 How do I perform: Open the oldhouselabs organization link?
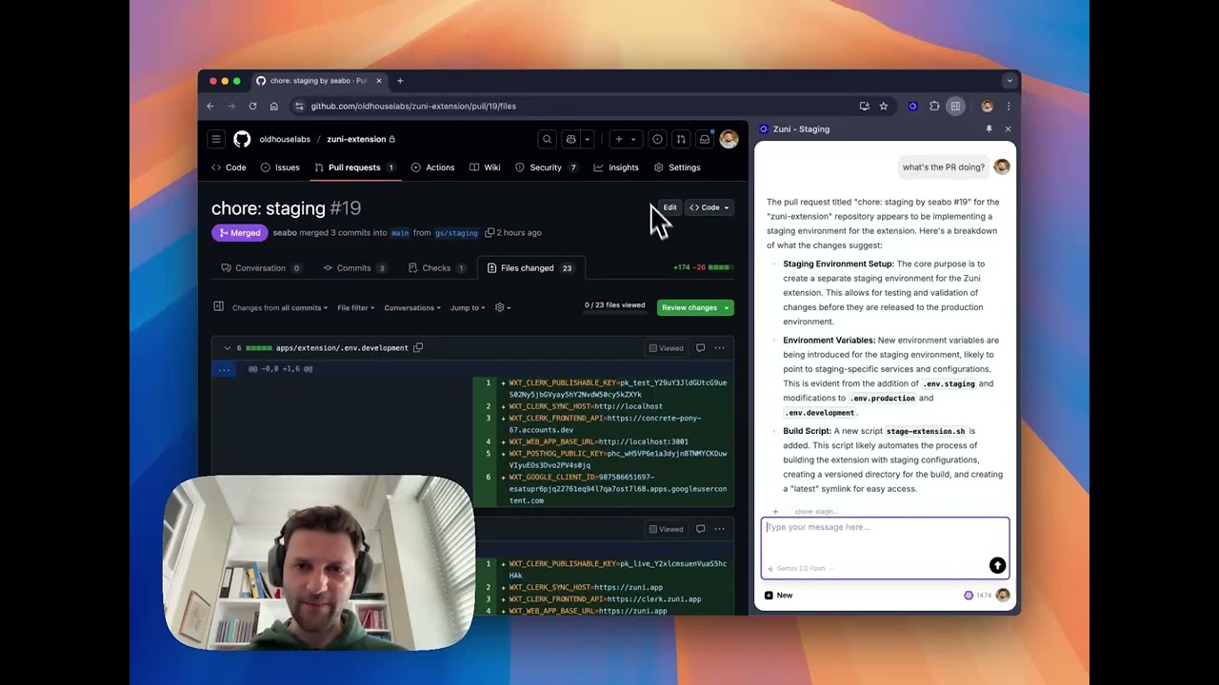(x=285, y=139)
